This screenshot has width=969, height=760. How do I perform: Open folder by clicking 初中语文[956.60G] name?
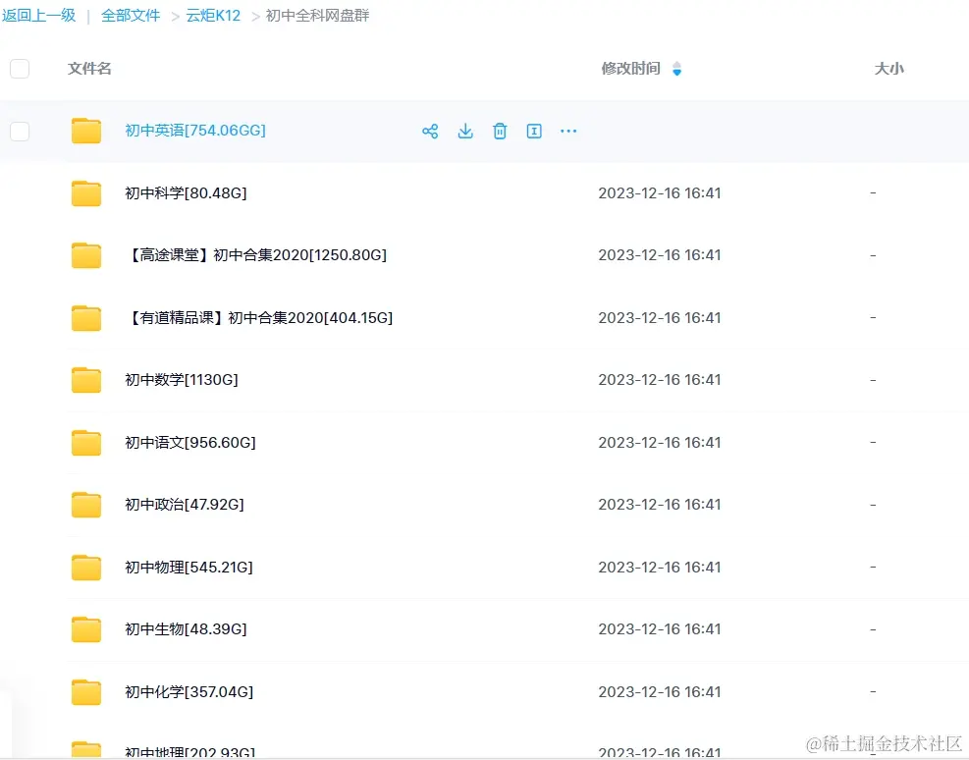pyautogui.click(x=188, y=442)
